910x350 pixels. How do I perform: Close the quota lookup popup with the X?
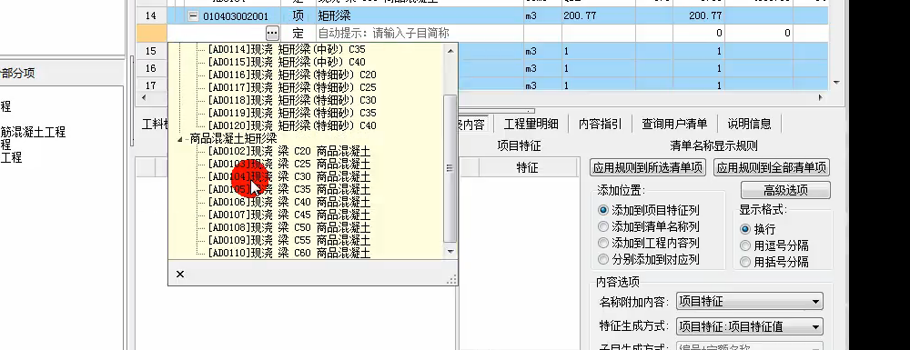pyautogui.click(x=180, y=274)
